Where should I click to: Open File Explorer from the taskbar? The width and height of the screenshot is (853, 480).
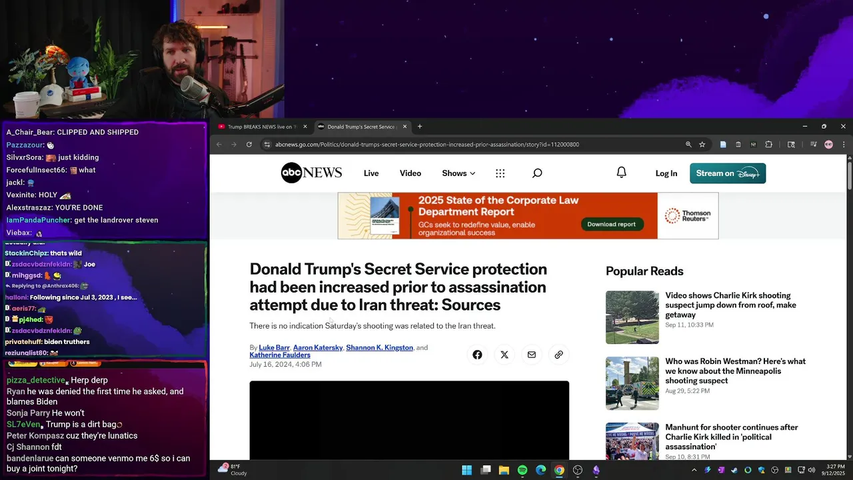click(x=504, y=470)
